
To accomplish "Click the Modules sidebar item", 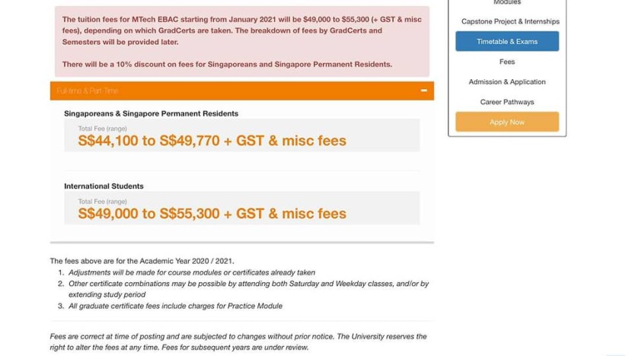I will coord(507,2).
